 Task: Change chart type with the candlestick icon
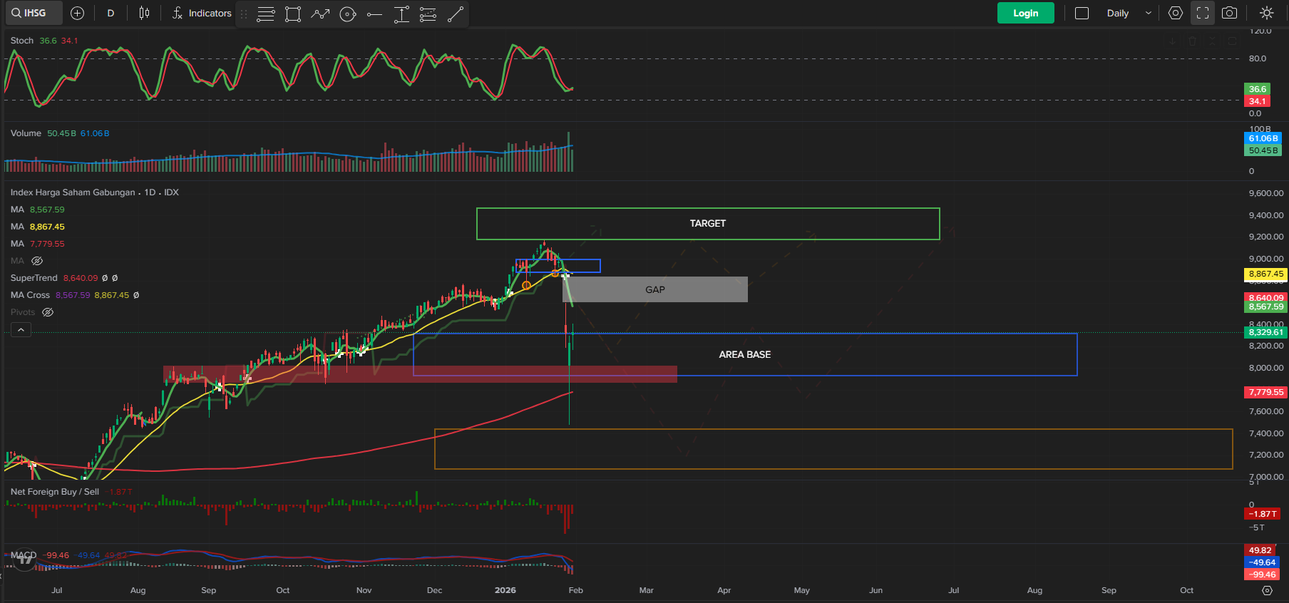click(144, 13)
